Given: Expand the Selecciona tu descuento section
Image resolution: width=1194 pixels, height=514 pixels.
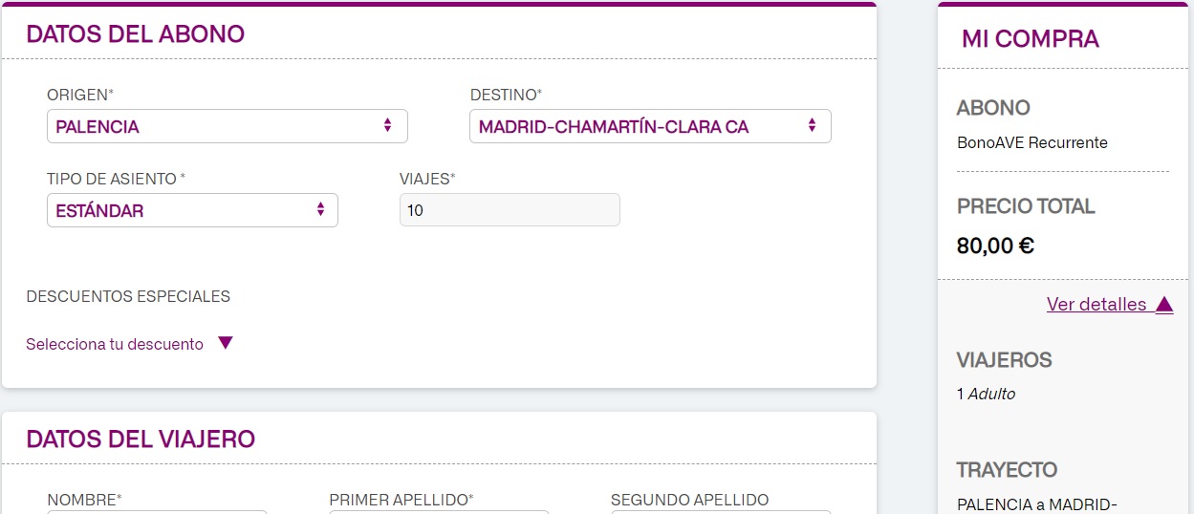Looking at the screenshot, I should pyautogui.click(x=115, y=344).
